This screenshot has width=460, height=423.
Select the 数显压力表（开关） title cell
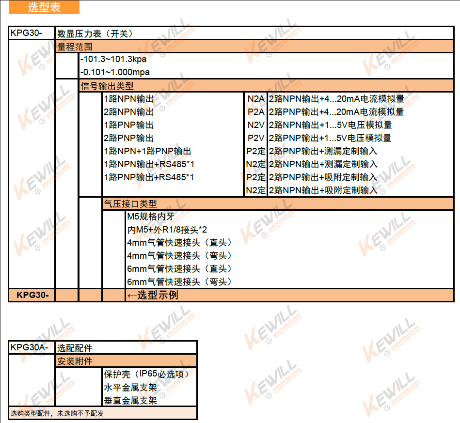click(95, 33)
